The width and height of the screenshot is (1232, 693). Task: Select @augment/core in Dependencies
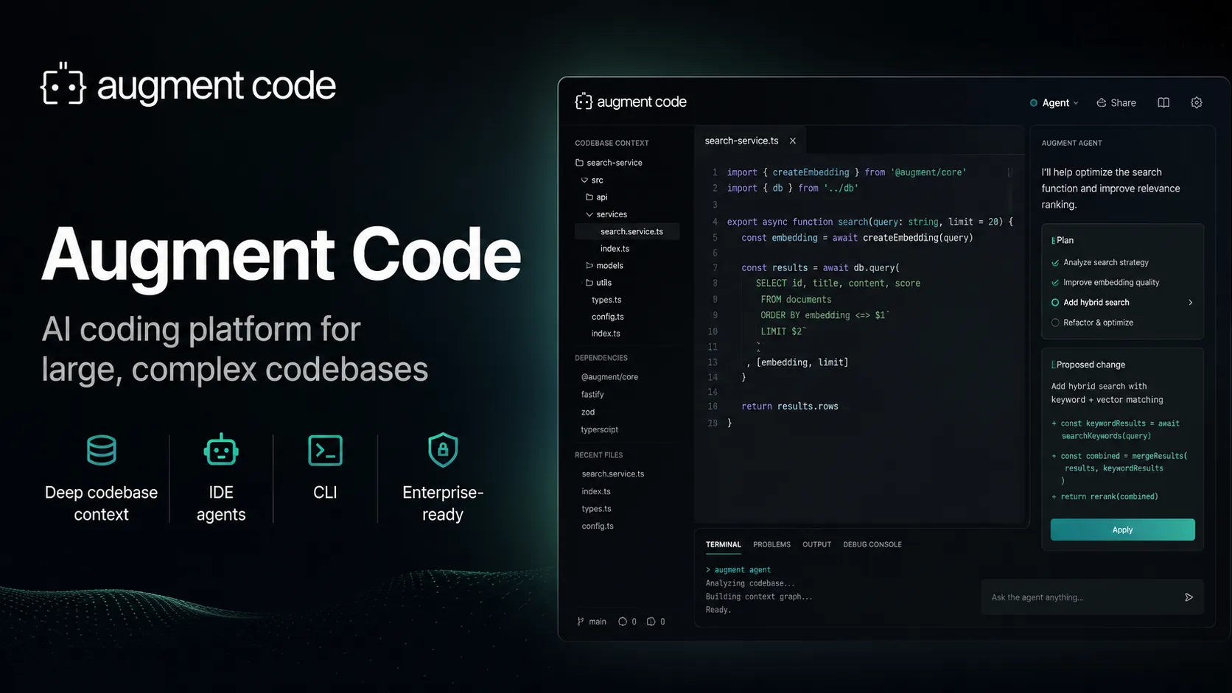coord(609,377)
